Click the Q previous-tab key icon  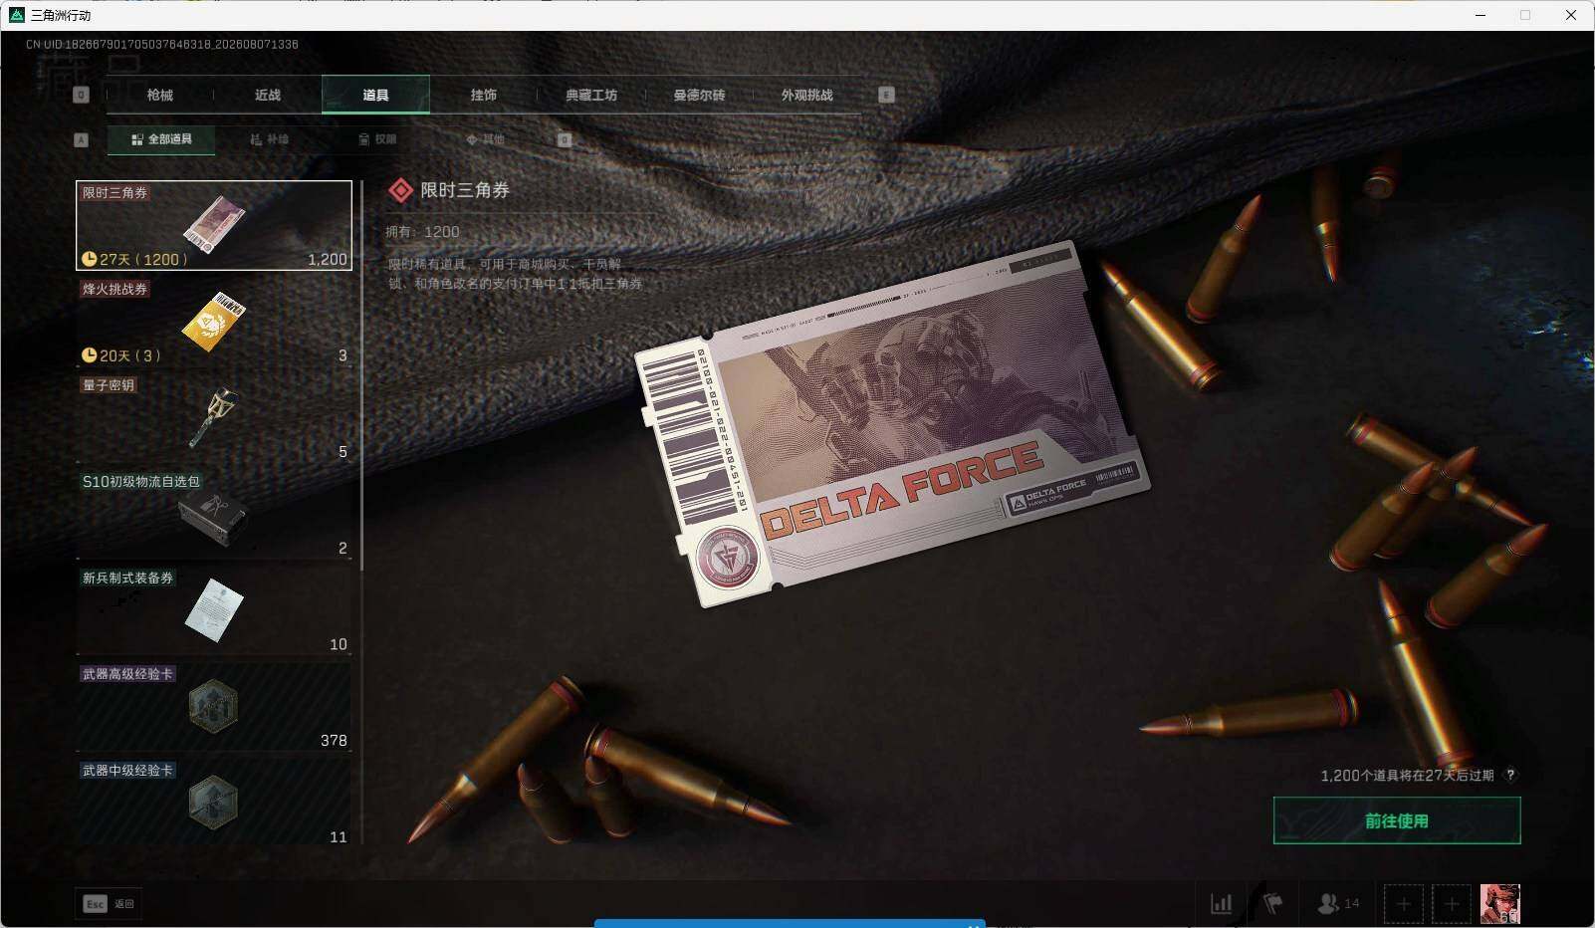click(x=82, y=95)
